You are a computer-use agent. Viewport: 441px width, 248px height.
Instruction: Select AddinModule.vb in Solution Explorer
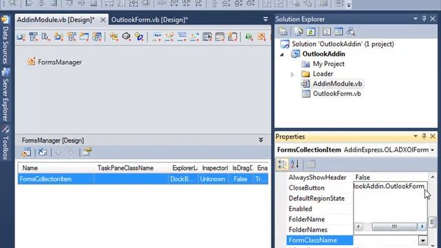coord(337,83)
